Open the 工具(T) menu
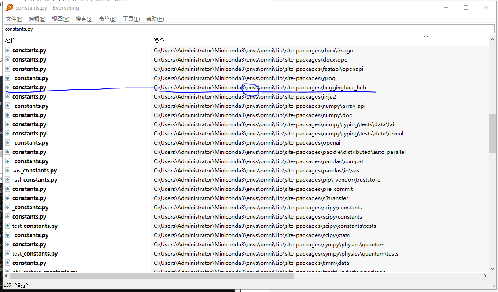This screenshot has height=292, width=498. [131, 19]
